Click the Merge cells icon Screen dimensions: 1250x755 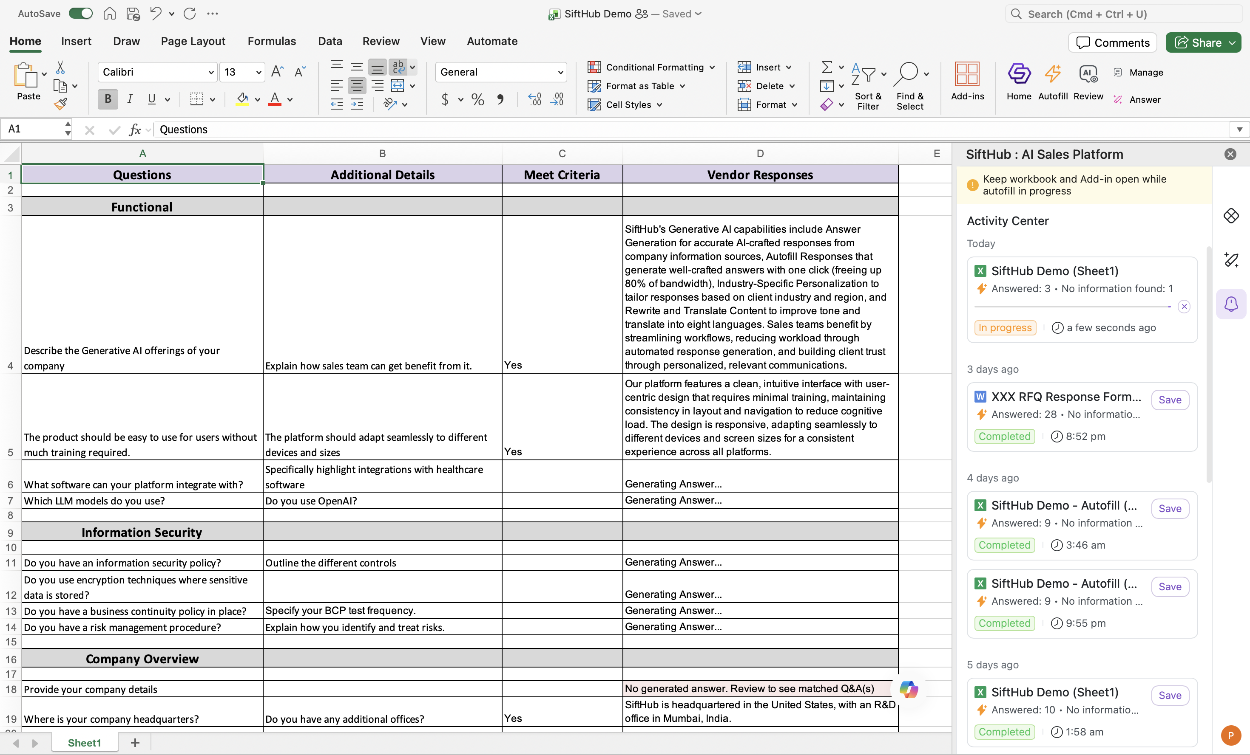[x=398, y=85]
